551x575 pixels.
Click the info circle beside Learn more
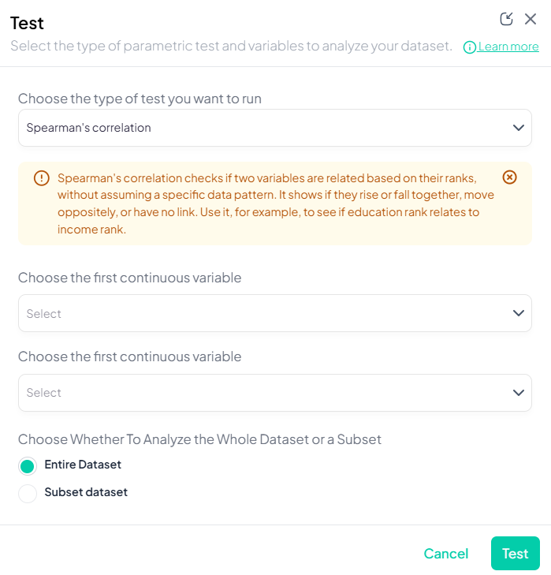click(470, 47)
